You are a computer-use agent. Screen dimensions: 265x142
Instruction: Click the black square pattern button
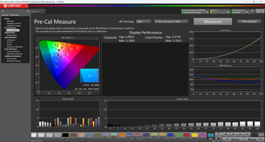pyautogui.click(x=218, y=138)
